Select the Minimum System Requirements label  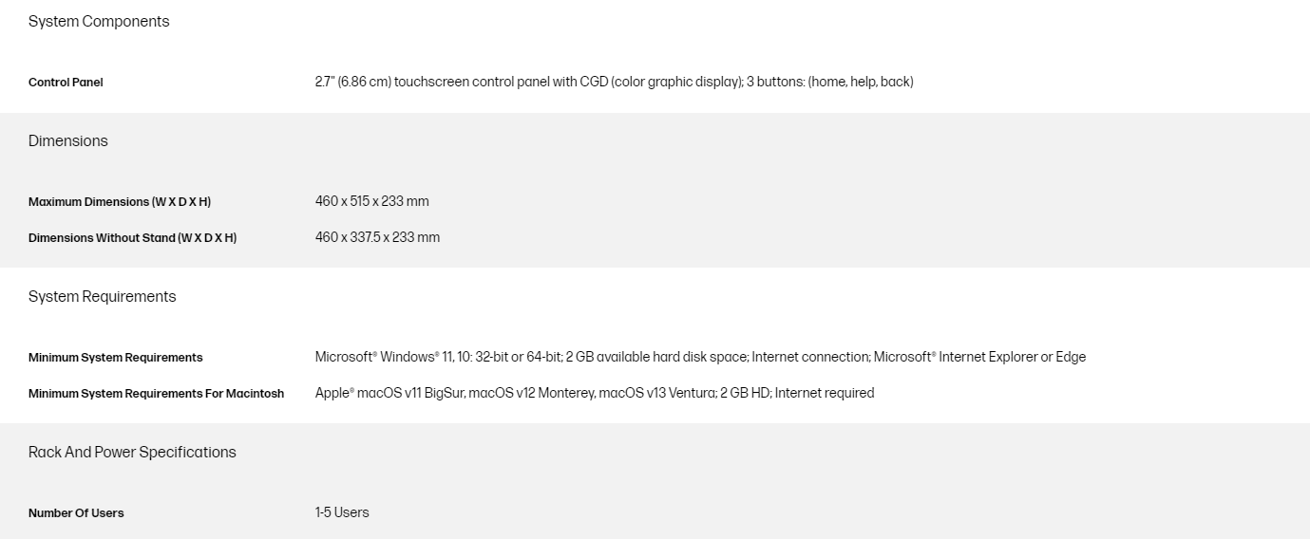pyautogui.click(x=115, y=358)
